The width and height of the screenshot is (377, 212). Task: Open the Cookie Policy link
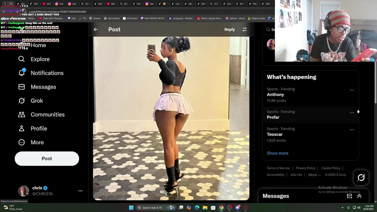coord(331,168)
